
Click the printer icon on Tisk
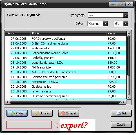(x=118, y=113)
